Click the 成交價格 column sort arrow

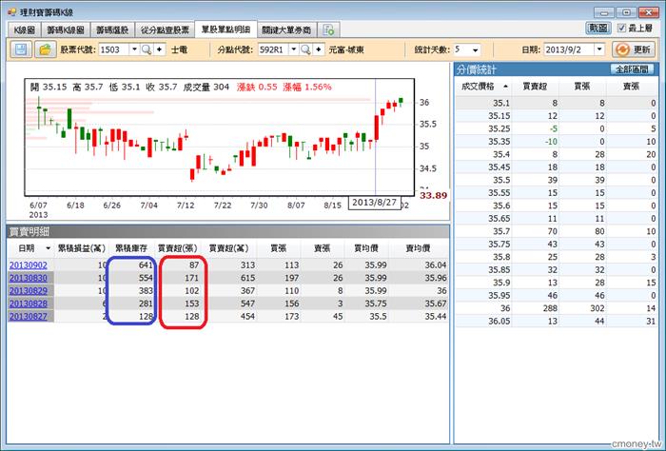[x=505, y=87]
